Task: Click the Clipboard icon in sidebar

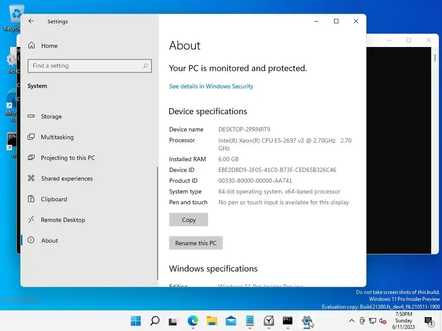Action: 31,199
